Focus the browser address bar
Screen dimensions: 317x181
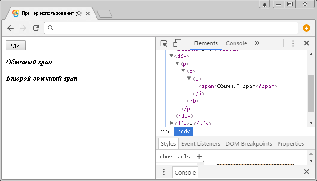(x=172, y=28)
